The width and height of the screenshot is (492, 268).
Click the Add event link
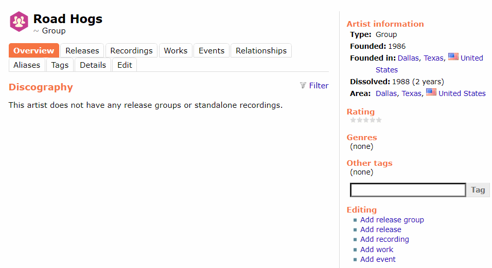coord(378,259)
